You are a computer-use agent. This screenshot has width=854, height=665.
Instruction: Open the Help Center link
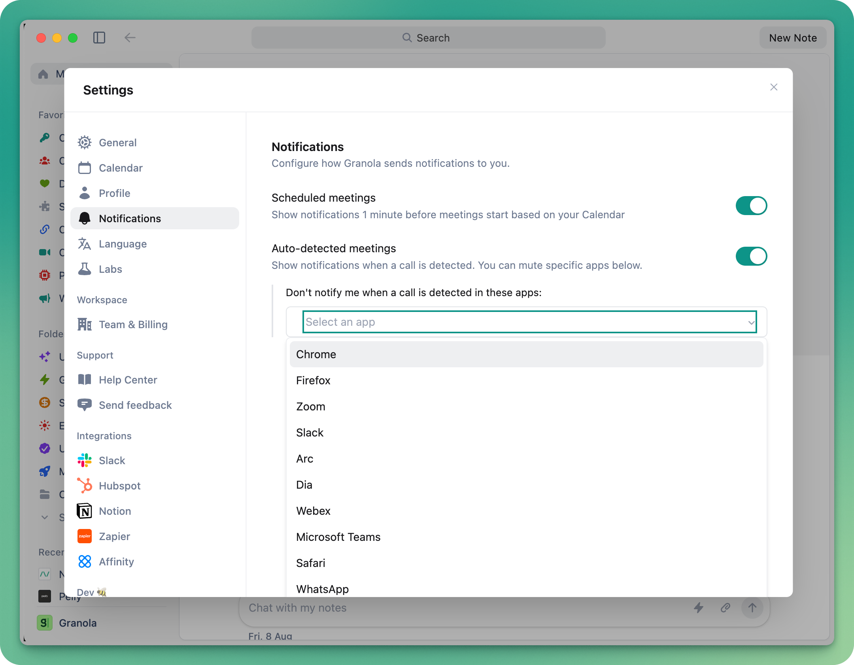coord(155,380)
